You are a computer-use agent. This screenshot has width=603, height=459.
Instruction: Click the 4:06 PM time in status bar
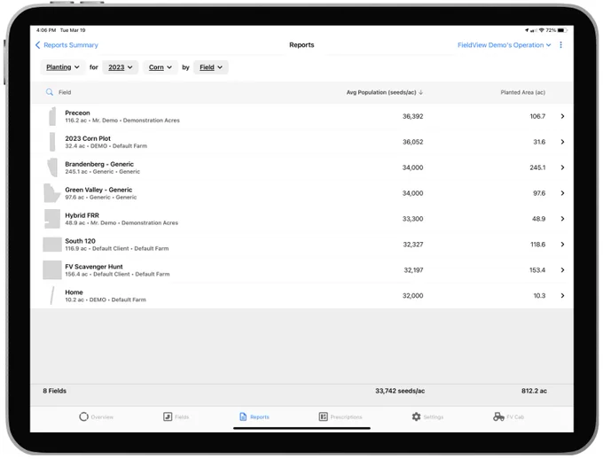coord(46,30)
